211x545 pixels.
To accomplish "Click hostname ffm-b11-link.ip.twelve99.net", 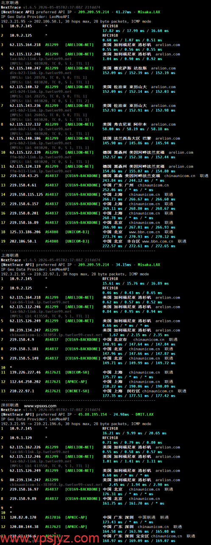I will tap(40, 171).
